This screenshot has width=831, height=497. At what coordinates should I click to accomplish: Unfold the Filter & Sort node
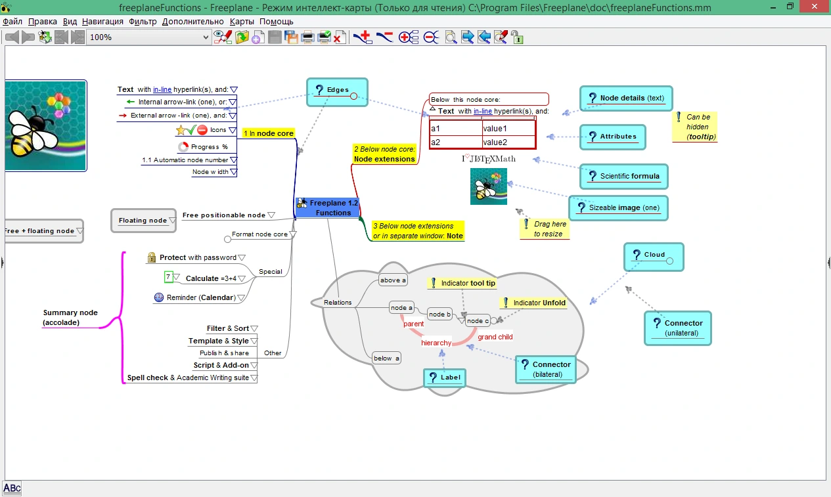[254, 328]
